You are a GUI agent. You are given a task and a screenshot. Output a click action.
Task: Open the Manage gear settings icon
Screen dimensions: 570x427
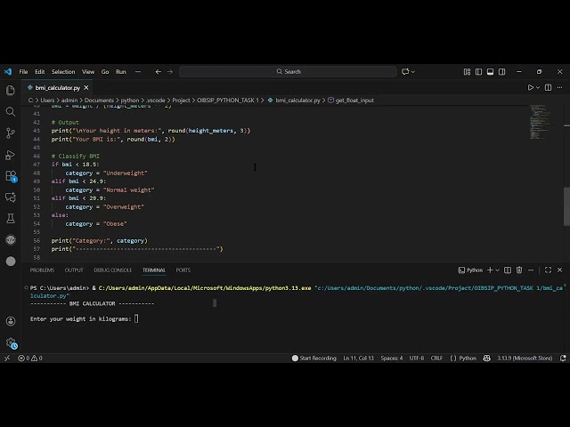click(x=11, y=342)
